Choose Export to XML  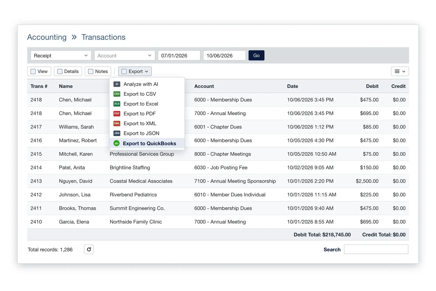point(147,123)
